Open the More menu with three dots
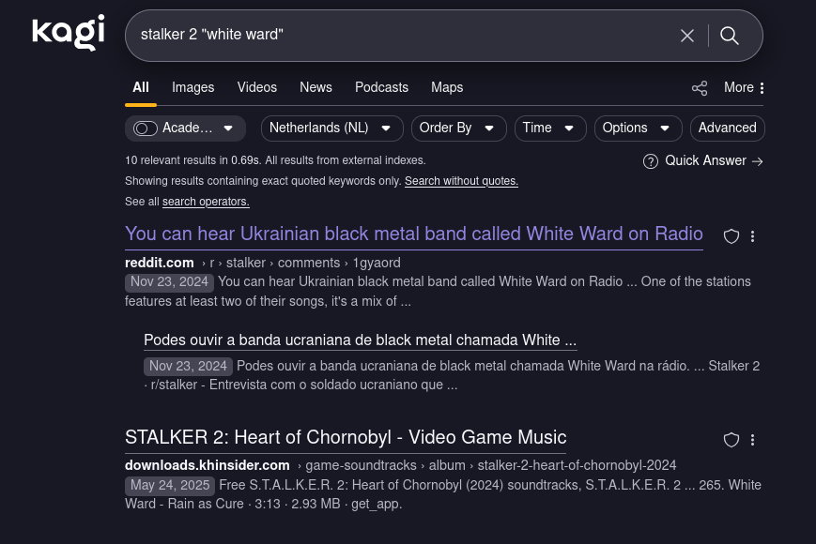The width and height of the screenshot is (816, 544). (x=745, y=88)
